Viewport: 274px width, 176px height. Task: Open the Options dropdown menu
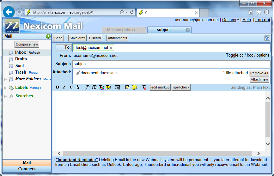pyautogui.click(x=230, y=20)
